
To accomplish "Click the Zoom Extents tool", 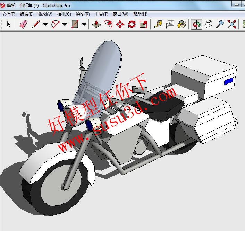I will (231, 24).
